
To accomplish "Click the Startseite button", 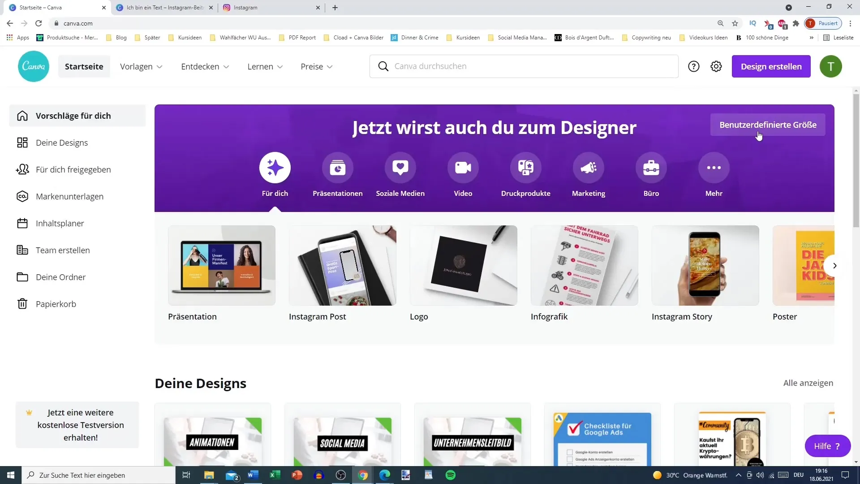I will click(x=84, y=66).
